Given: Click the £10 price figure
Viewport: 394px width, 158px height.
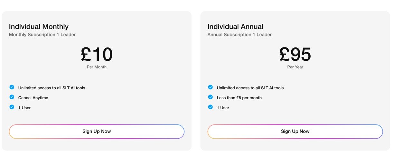Looking at the screenshot, I should pyautogui.click(x=97, y=54).
